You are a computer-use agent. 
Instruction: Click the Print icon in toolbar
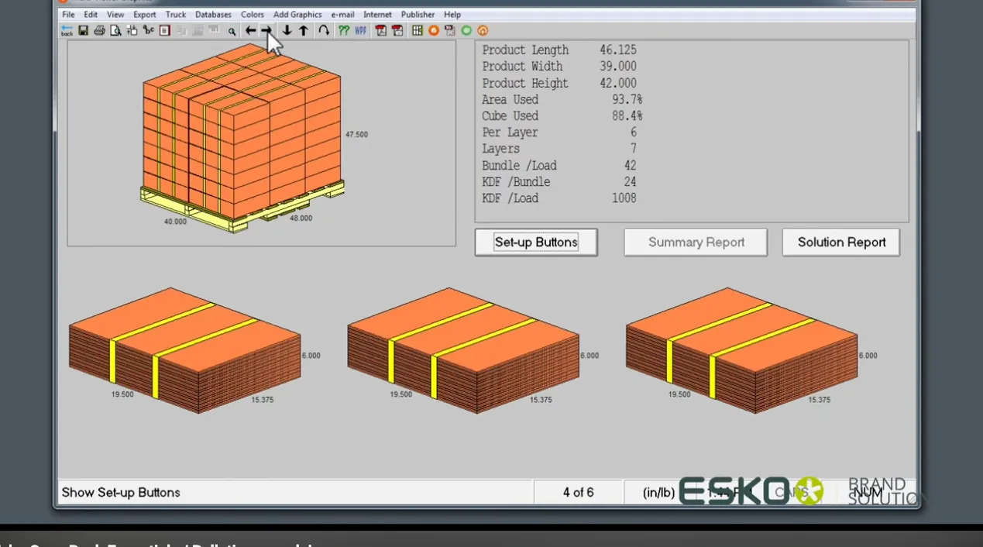(x=99, y=31)
